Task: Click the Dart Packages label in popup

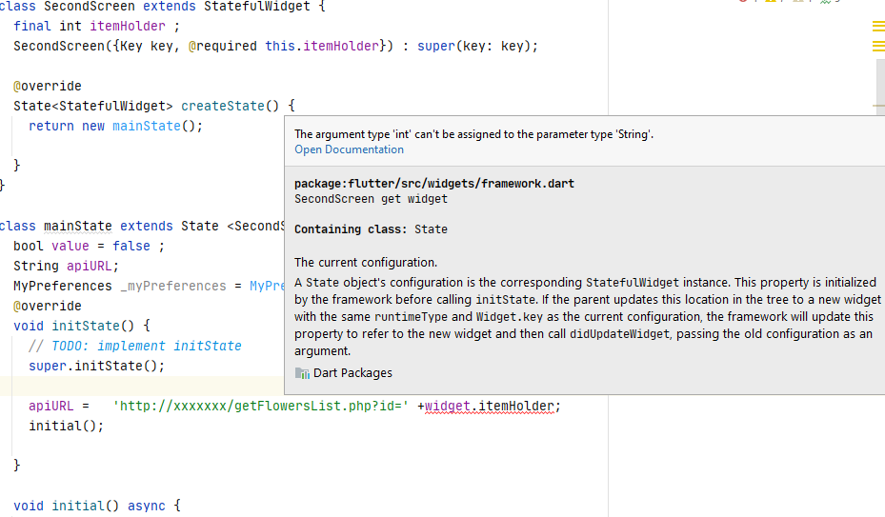Action: [352, 373]
